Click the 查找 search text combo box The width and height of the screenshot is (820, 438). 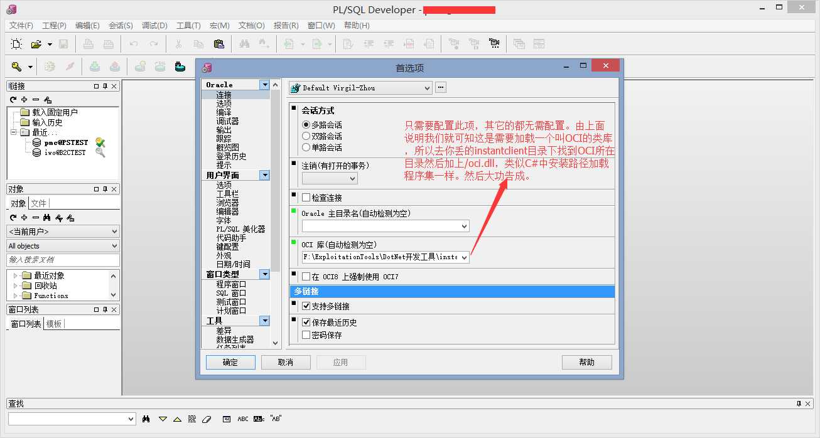72,419
